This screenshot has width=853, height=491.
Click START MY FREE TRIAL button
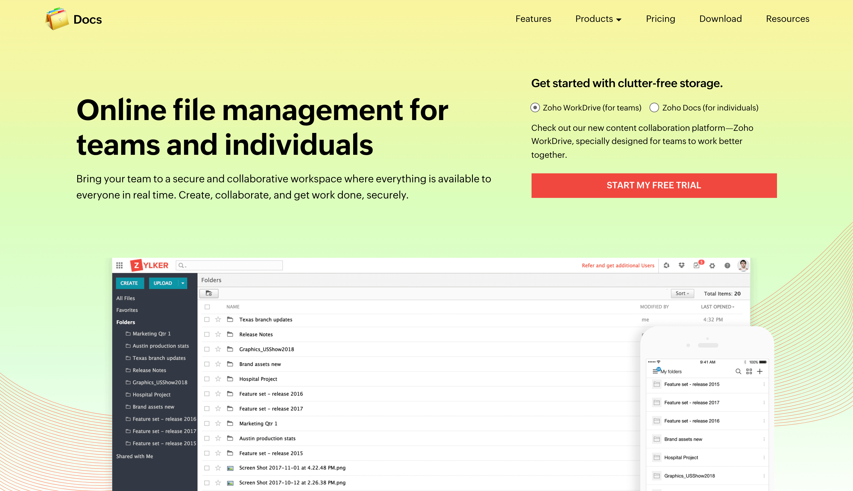pos(654,186)
